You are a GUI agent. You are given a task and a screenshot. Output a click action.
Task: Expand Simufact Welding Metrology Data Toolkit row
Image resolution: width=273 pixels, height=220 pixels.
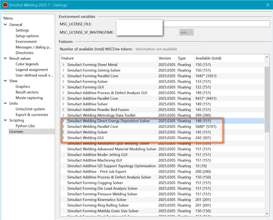coord(63,115)
